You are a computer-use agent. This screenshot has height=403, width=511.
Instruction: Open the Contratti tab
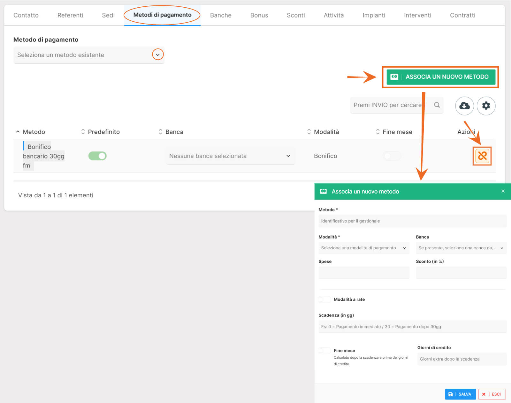tap(462, 15)
